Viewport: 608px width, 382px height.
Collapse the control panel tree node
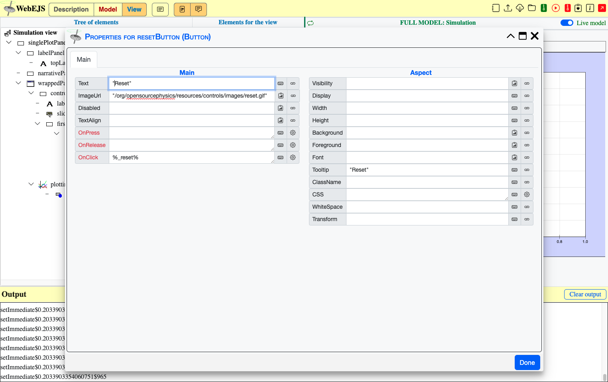click(31, 93)
